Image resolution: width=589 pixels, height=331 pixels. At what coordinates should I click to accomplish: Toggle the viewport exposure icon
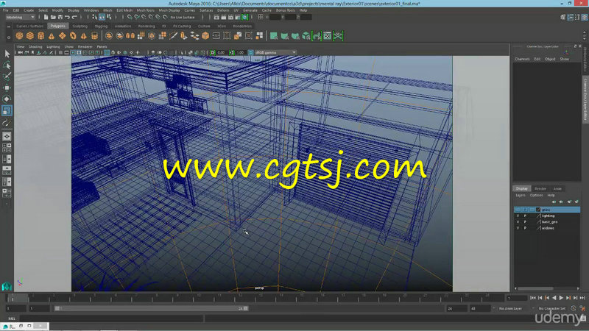tap(213, 52)
